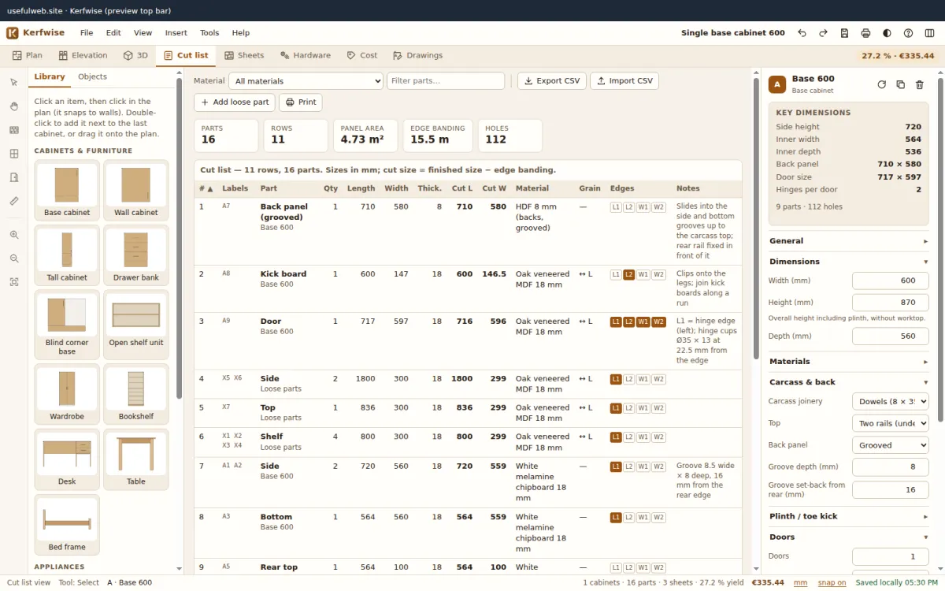
Task: Open the Top construction dropdown
Action: (x=890, y=424)
